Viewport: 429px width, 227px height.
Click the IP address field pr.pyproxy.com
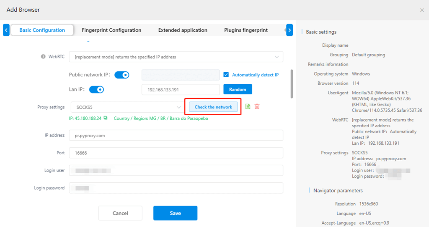(x=176, y=136)
